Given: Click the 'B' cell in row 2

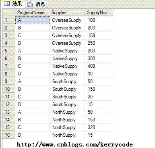Looking at the screenshot, I should [x=32, y=28].
